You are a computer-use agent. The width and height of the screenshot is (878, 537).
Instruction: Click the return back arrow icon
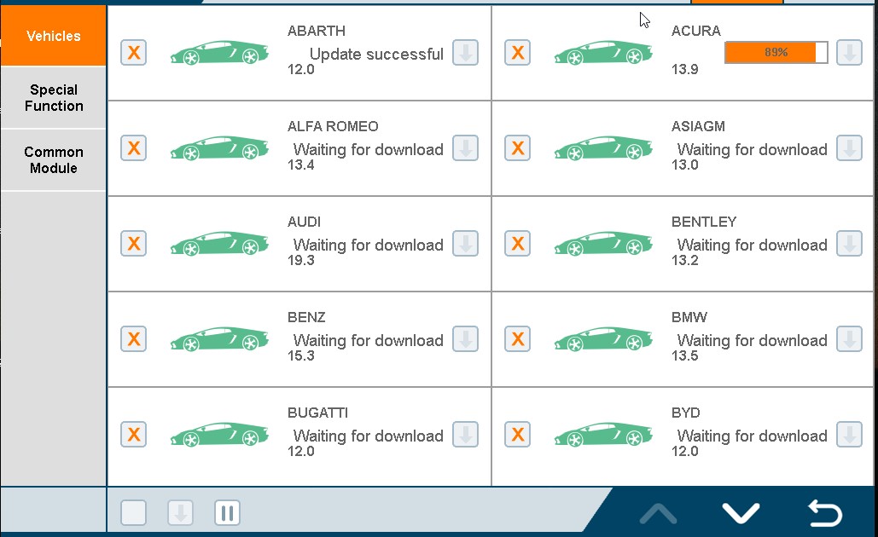click(x=825, y=513)
